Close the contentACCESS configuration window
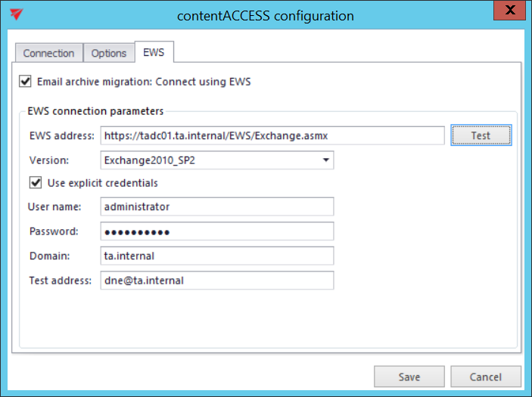The height and width of the screenshot is (397, 532). 511,11
